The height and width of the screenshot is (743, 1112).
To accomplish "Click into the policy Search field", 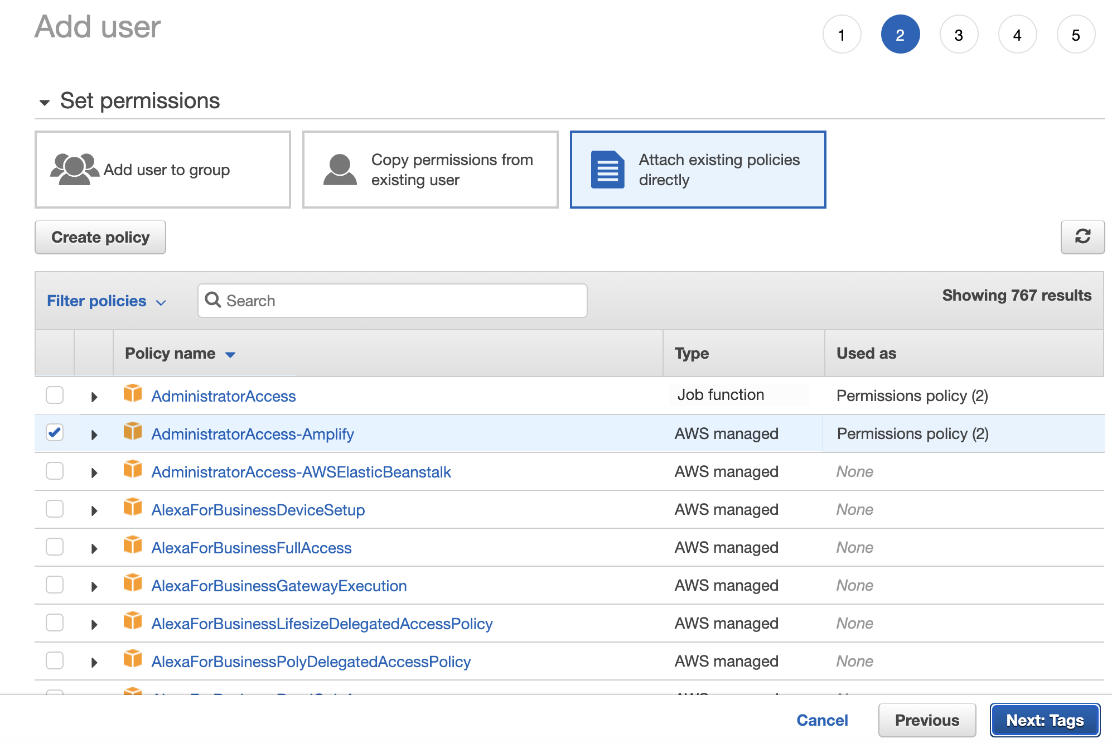I will click(402, 301).
